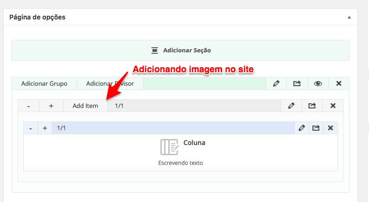Click the pencil edit icon in section row

[x=276, y=84]
